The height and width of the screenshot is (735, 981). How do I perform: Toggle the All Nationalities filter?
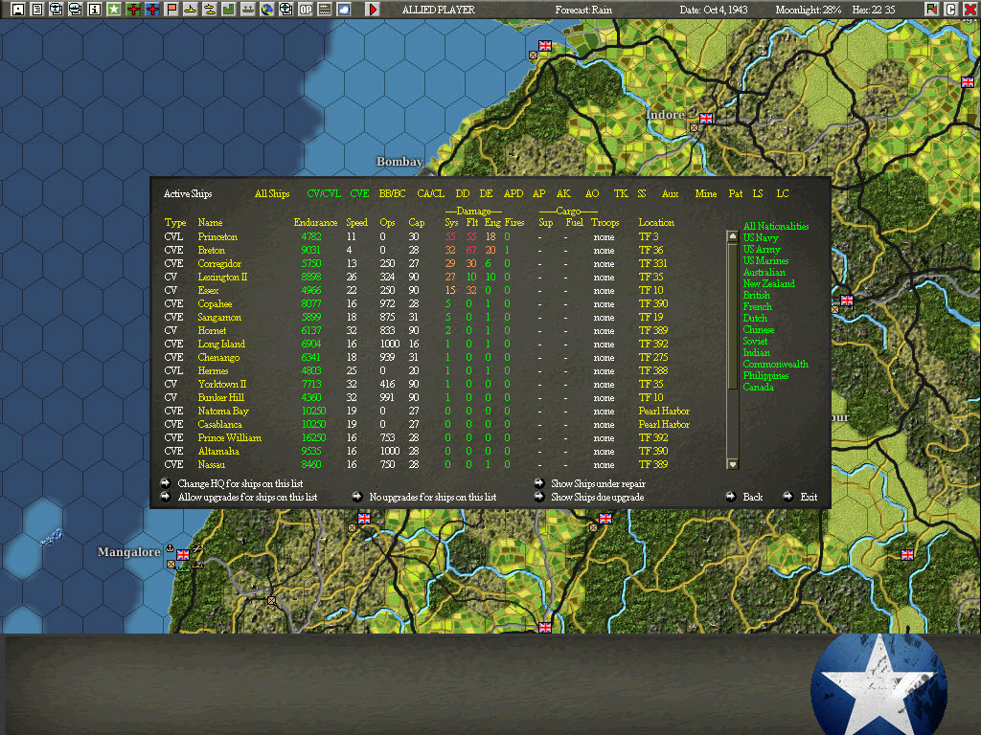click(776, 226)
